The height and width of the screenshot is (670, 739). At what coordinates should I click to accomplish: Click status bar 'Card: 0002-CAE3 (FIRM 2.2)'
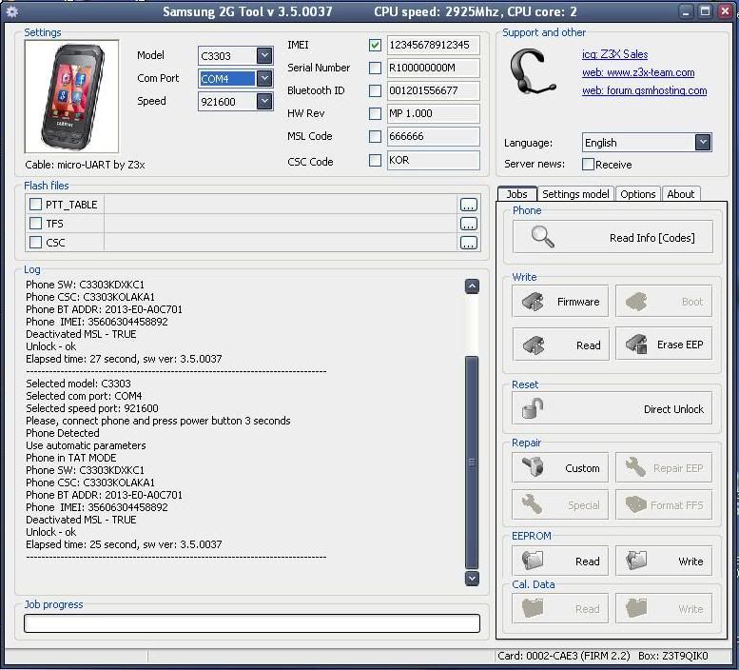click(x=564, y=656)
